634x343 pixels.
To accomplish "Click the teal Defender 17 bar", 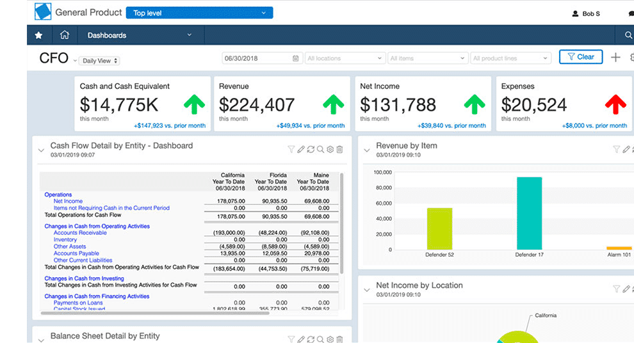I will click(529, 213).
